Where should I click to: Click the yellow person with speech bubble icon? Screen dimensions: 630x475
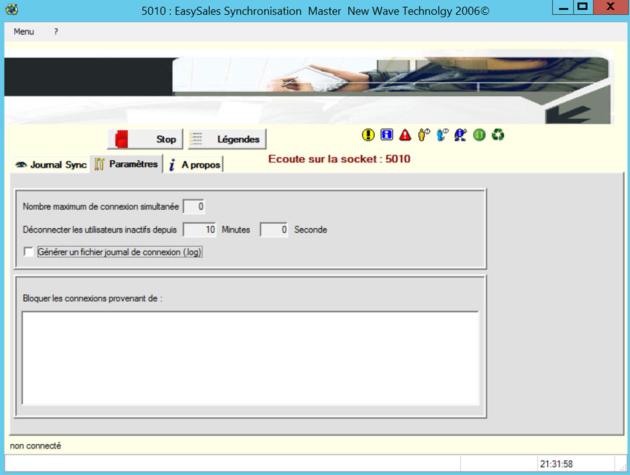423,135
